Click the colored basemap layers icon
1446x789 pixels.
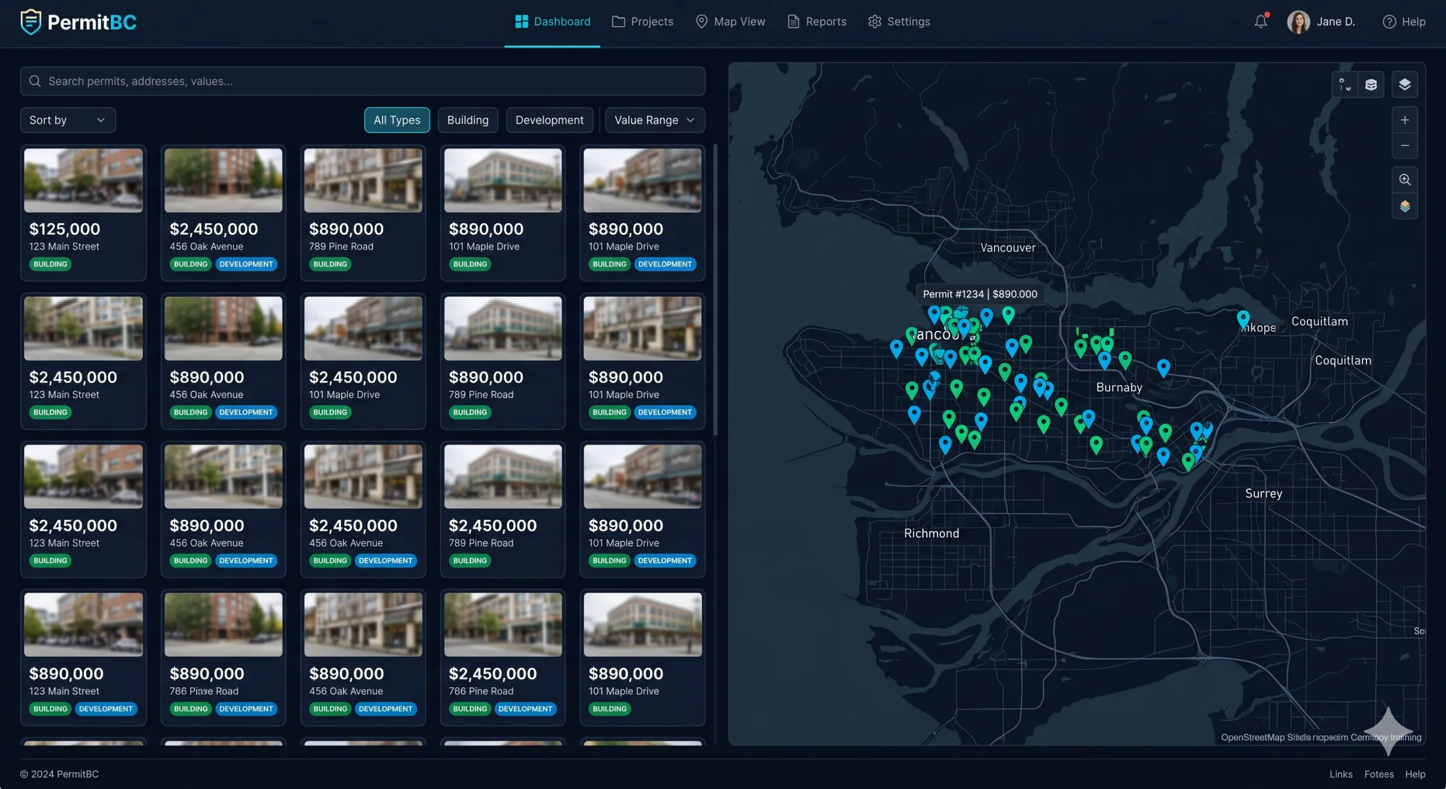(1404, 206)
